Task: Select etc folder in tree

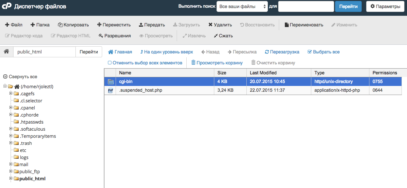Action: click(23, 150)
